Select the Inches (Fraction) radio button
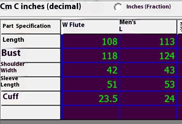The height and width of the screenshot is (124, 182). [x=118, y=7]
